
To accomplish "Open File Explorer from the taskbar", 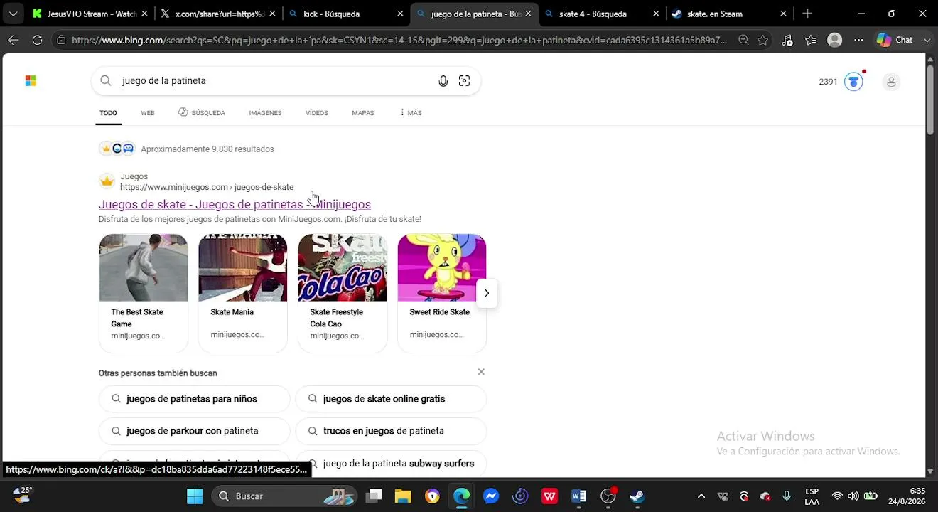I will pos(403,496).
